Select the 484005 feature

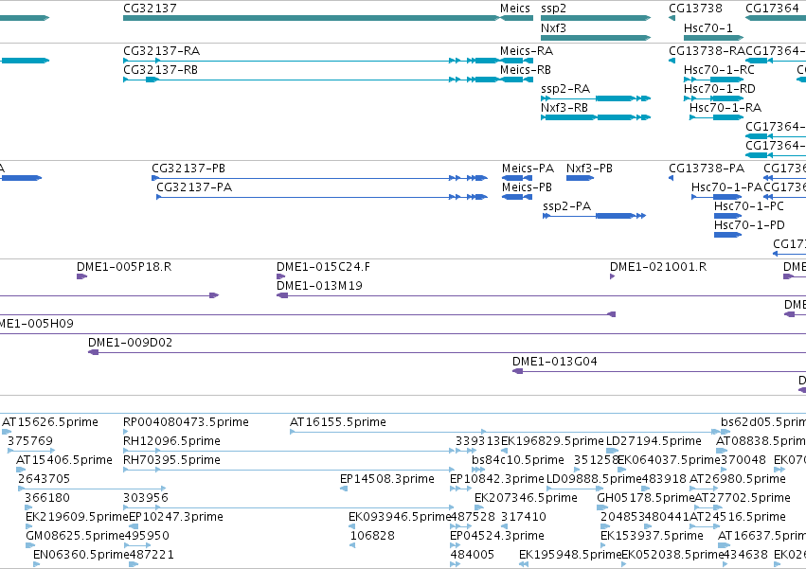[x=456, y=564]
